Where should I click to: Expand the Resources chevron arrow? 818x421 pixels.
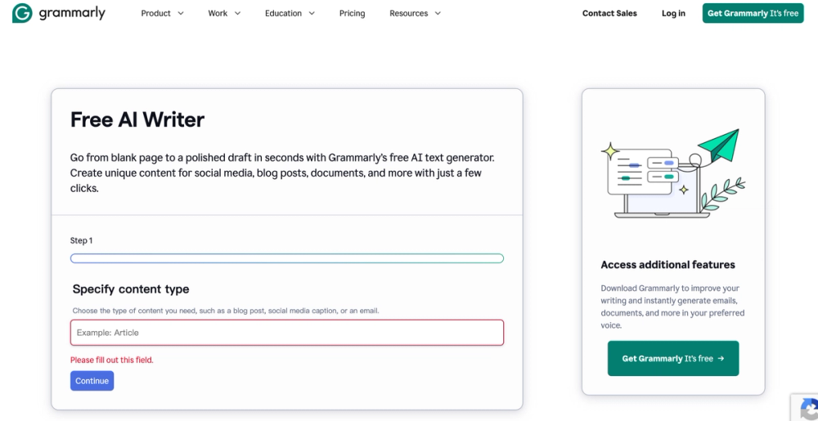point(438,14)
